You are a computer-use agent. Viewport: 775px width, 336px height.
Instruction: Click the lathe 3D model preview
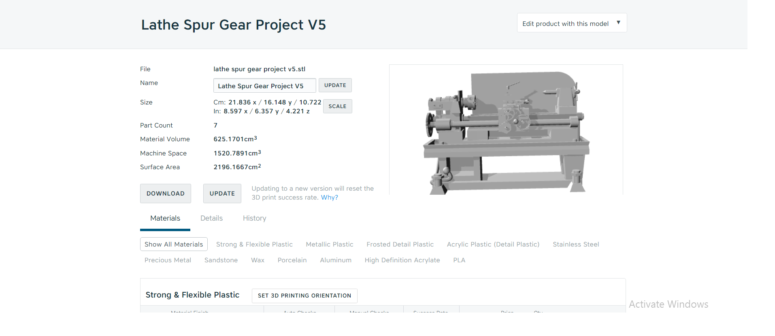click(x=506, y=130)
